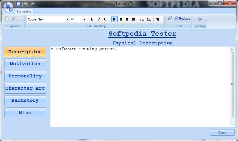Open the Replace dialog
The image size is (238, 141).
click(182, 19)
